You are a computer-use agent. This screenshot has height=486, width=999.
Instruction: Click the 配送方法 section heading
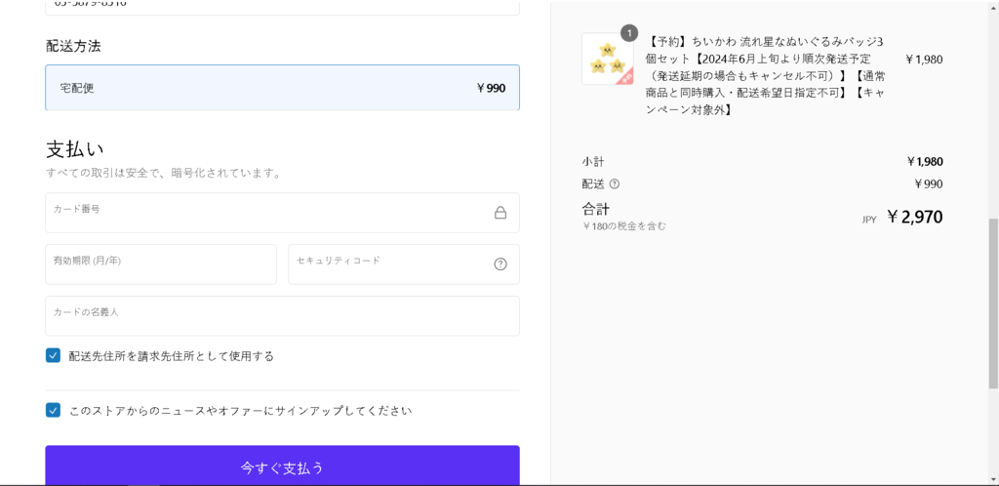tap(73, 46)
